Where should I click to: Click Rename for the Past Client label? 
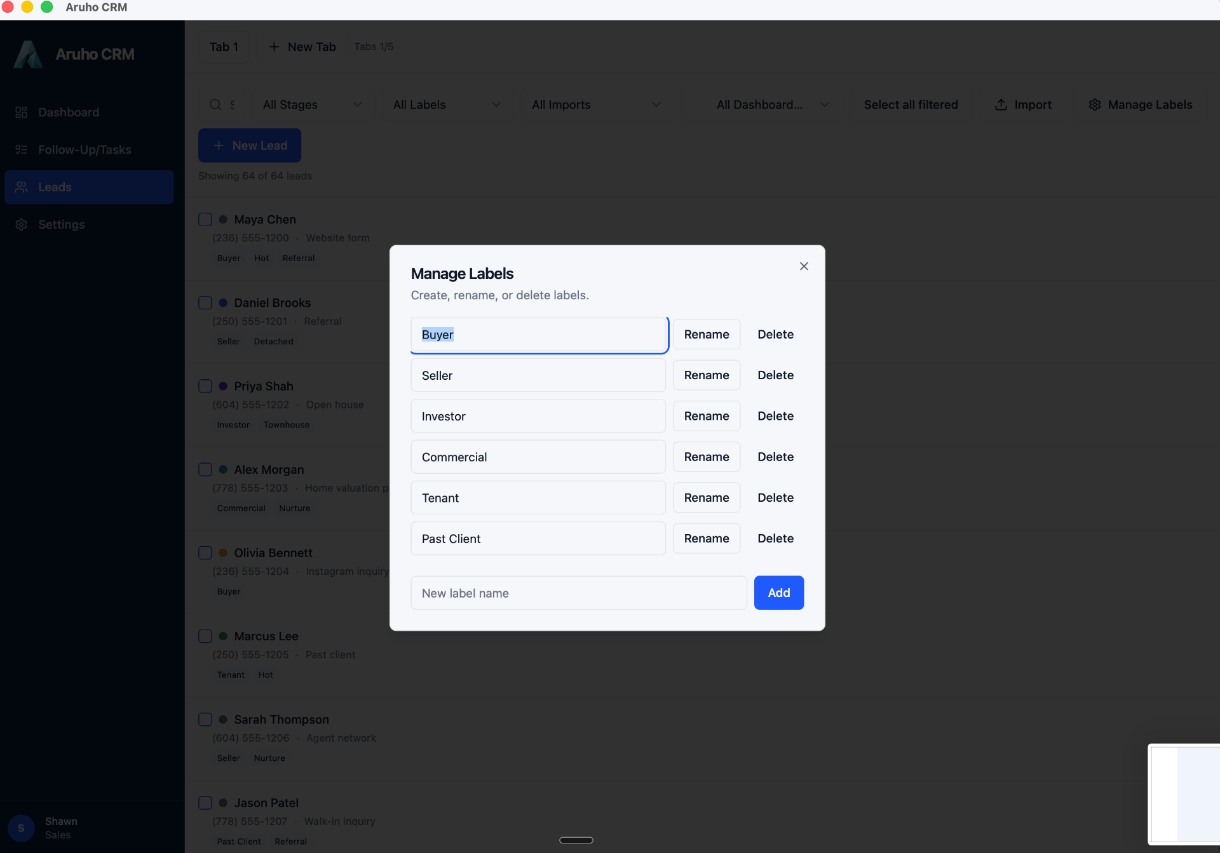point(707,539)
